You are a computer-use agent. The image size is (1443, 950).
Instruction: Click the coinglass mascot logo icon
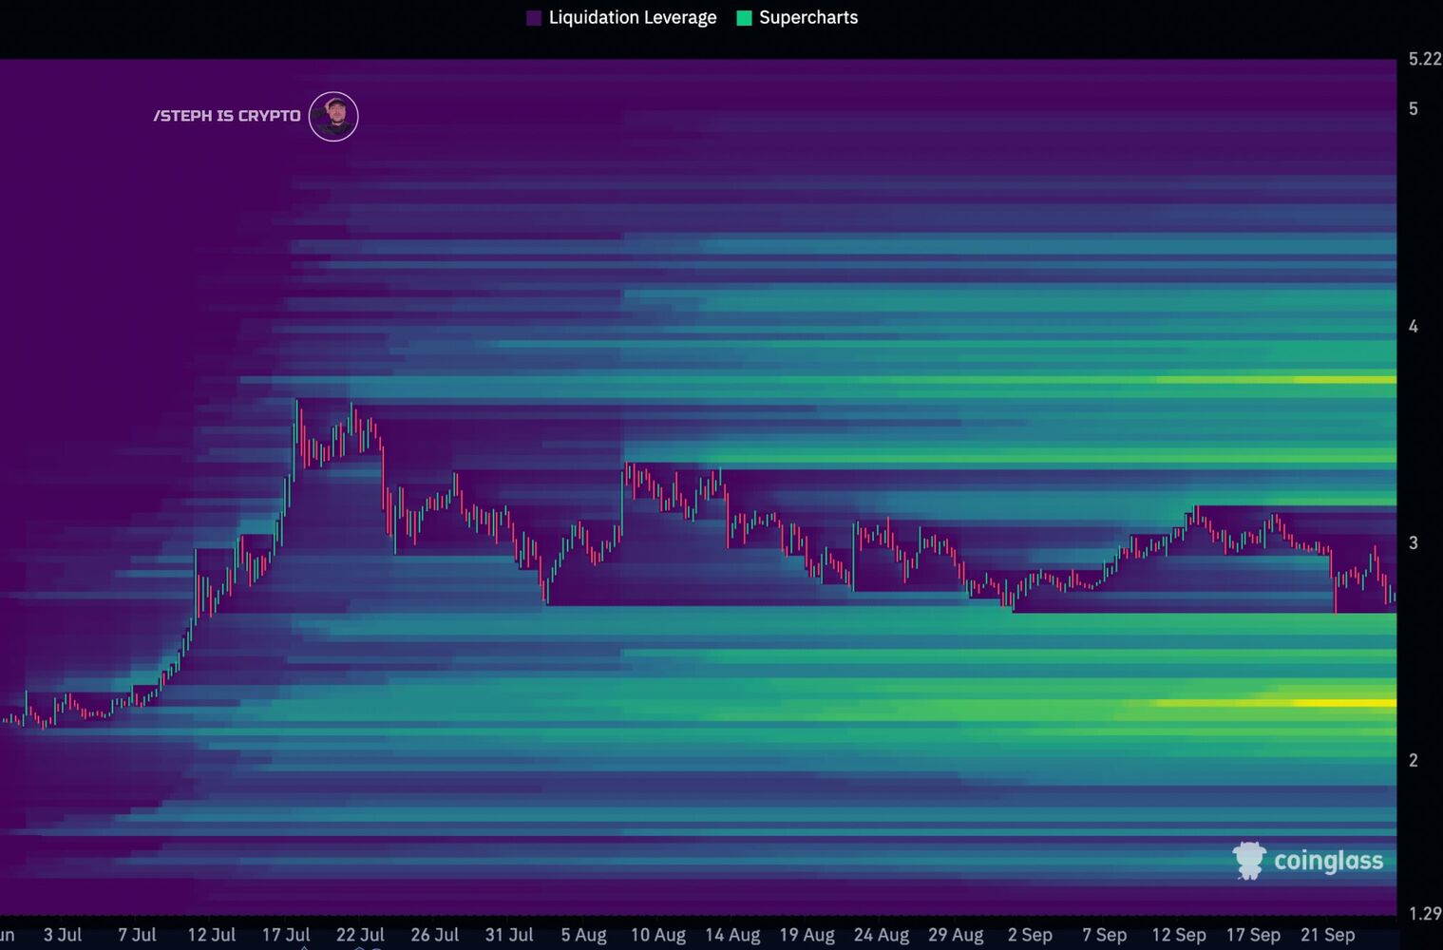click(1249, 861)
